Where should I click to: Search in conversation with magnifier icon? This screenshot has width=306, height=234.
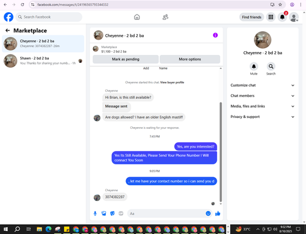point(271,67)
